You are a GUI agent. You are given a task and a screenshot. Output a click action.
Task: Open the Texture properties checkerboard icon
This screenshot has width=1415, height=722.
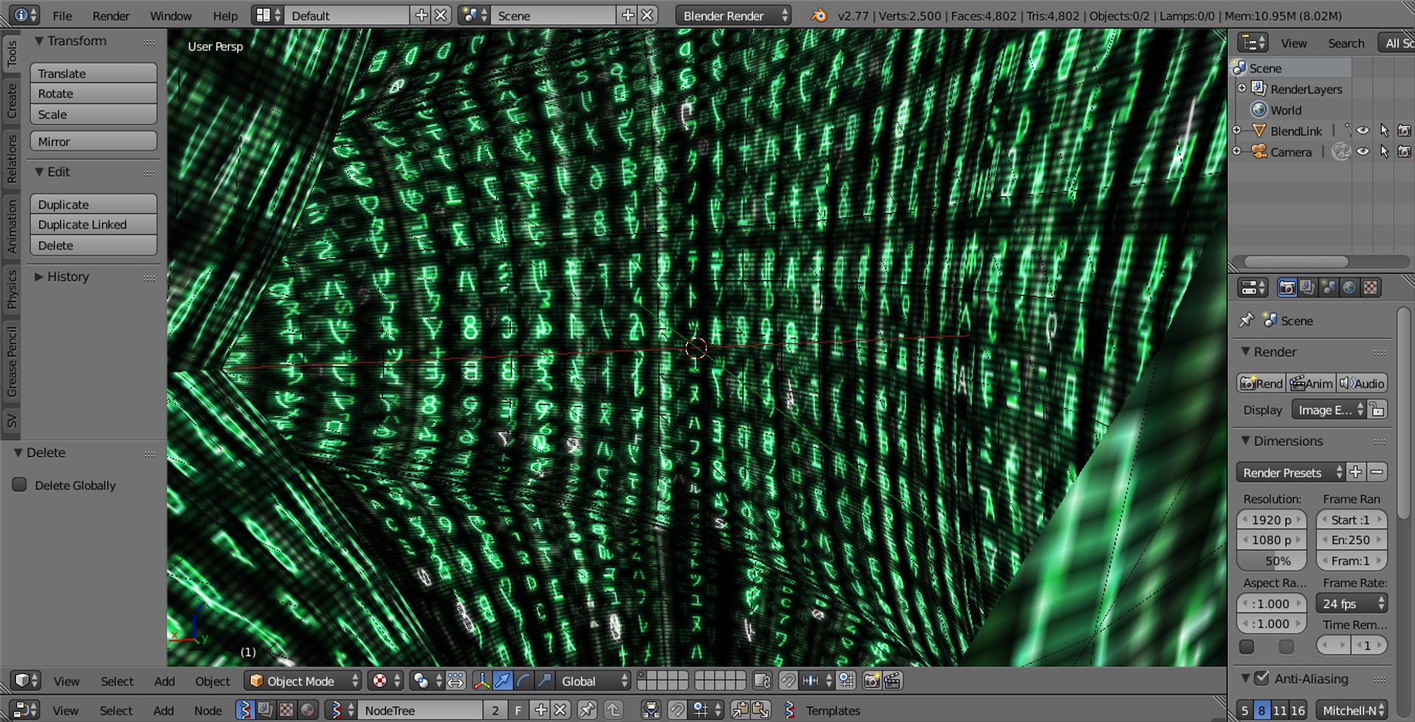1370,288
